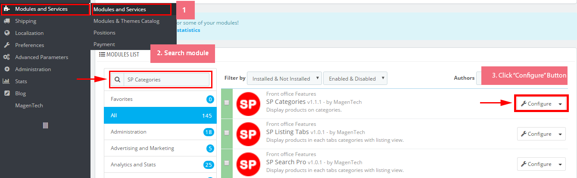Viewport: 577px width, 178px height.
Task: Click the sidebar collapse bars icon
Action: tap(45, 125)
